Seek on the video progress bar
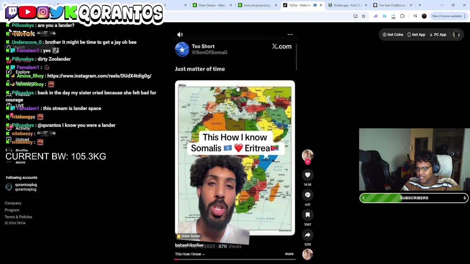 [x=235, y=259]
